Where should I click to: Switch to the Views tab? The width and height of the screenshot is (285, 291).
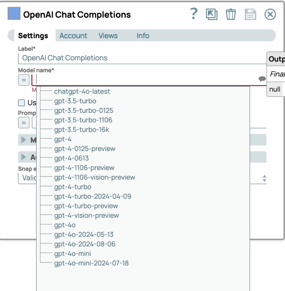108,36
